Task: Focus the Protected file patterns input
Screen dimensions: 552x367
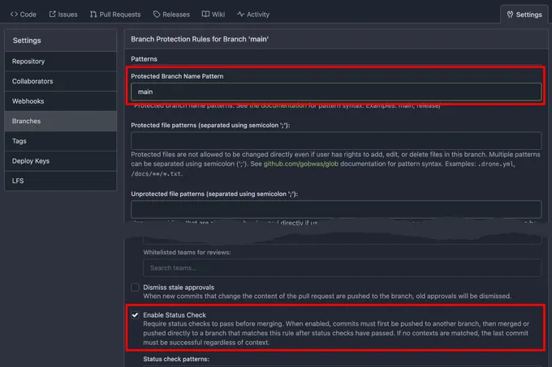Action: (336, 141)
